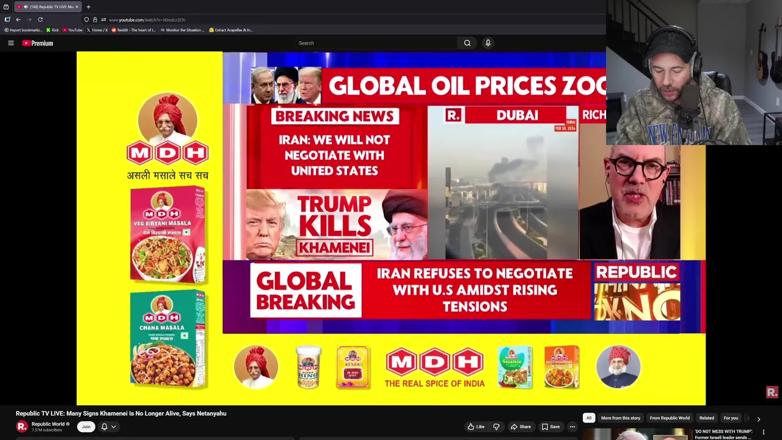
Task: Open the sidebar toggle icon beside back arrow
Action: [x=7, y=20]
